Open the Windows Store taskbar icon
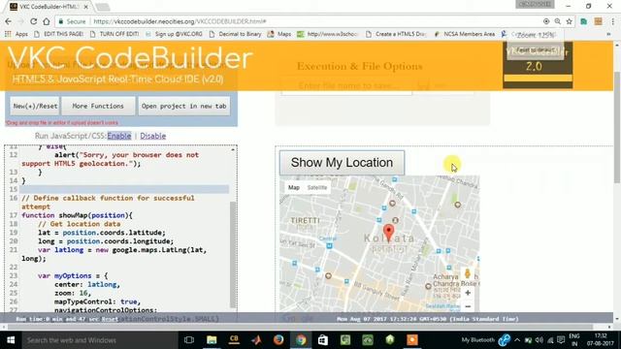 323,340
